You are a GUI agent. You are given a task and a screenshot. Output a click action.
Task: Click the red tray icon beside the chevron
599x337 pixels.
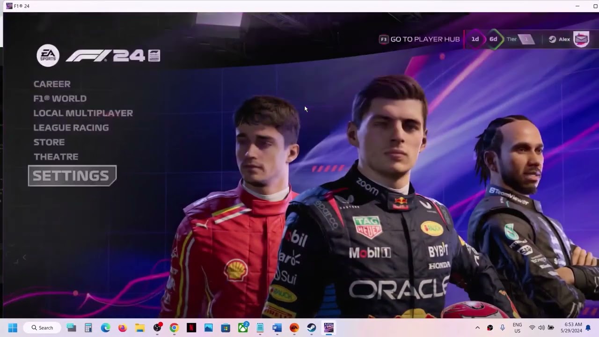pyautogui.click(x=490, y=328)
